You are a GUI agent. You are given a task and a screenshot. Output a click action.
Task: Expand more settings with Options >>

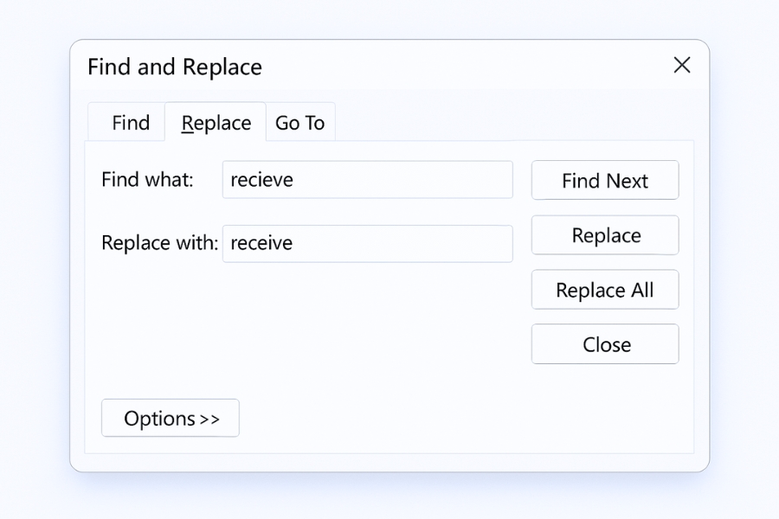[x=171, y=418]
